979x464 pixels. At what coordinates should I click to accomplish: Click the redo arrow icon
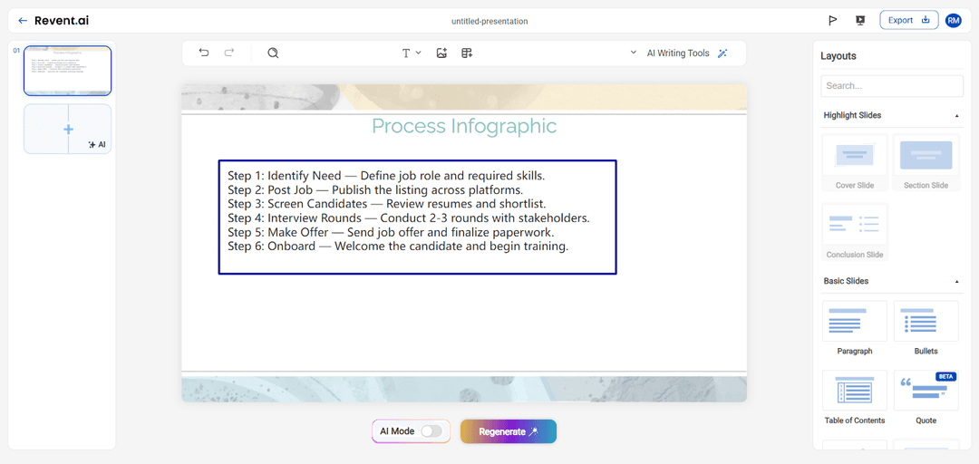(229, 53)
